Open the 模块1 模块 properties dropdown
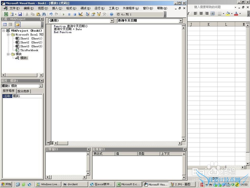Image resolution: width=250 pixels, height=188 pixels. point(41,86)
